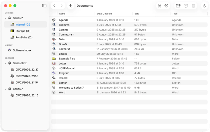Toggle the sidebar visibility button
This screenshot has width=210, height=132.
44,6
